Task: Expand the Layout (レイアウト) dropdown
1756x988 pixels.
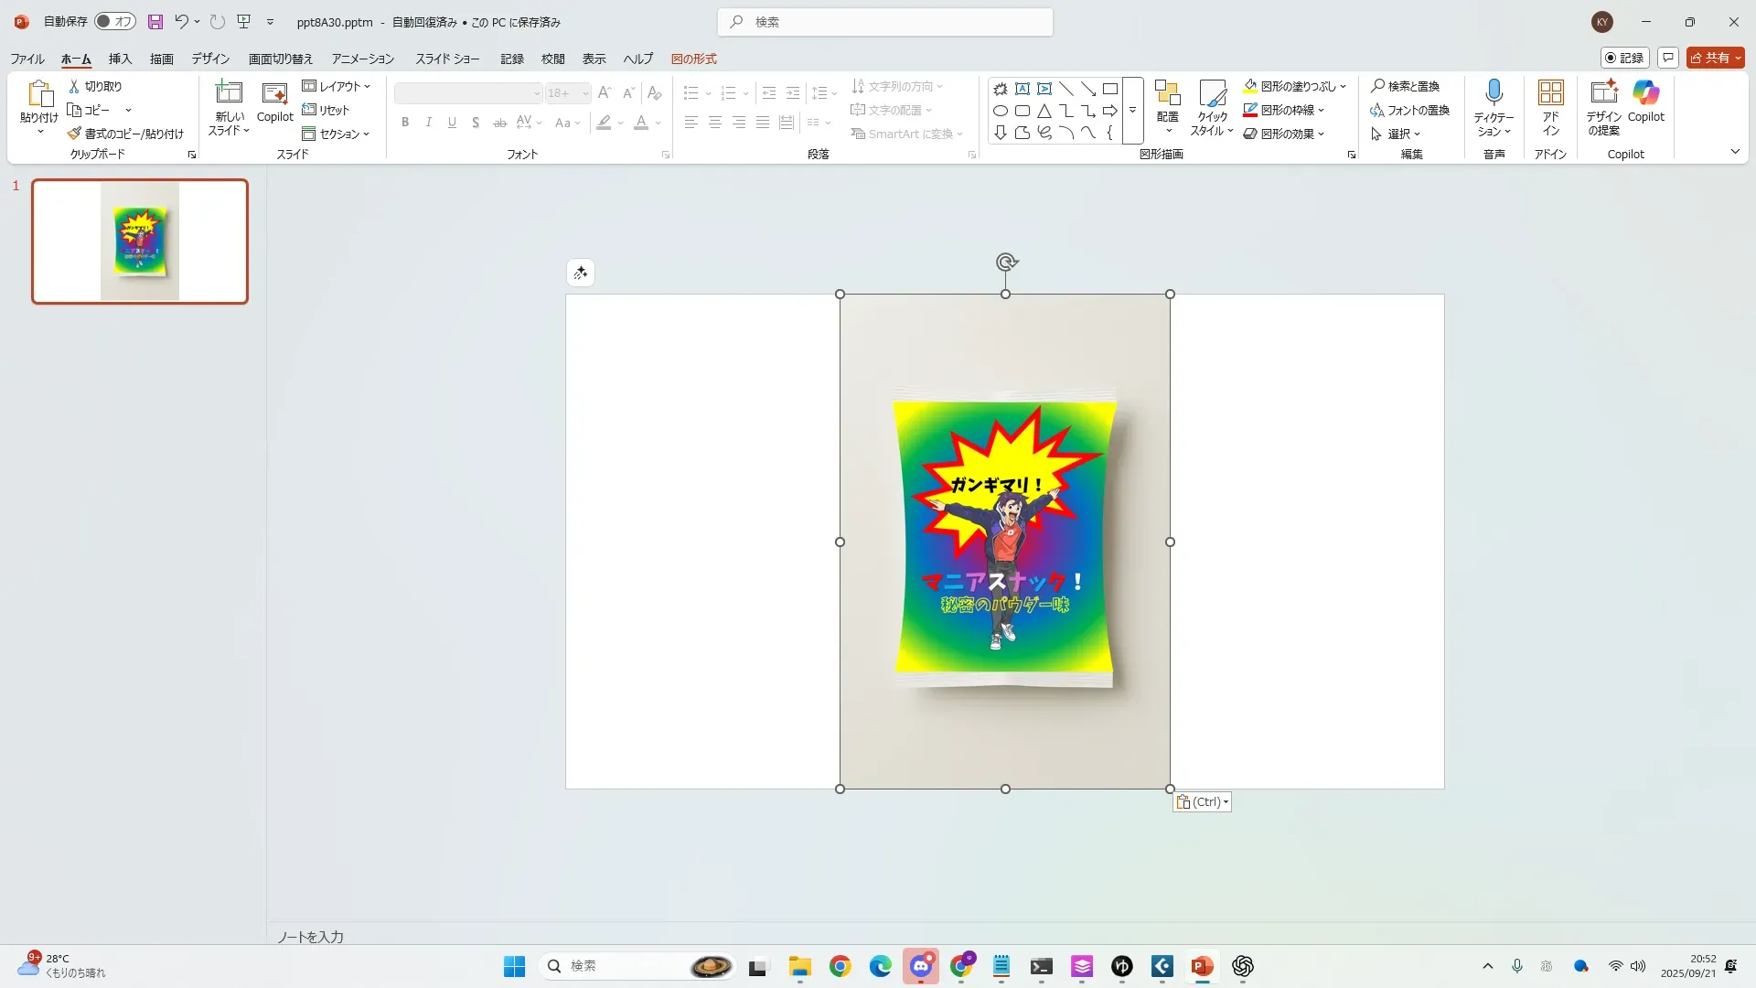Action: tap(337, 86)
